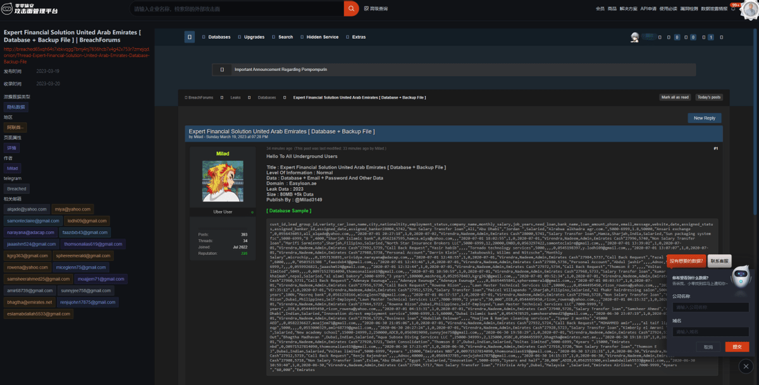The image size is (759, 385).
Task: Click the New Reply button
Action: point(704,118)
